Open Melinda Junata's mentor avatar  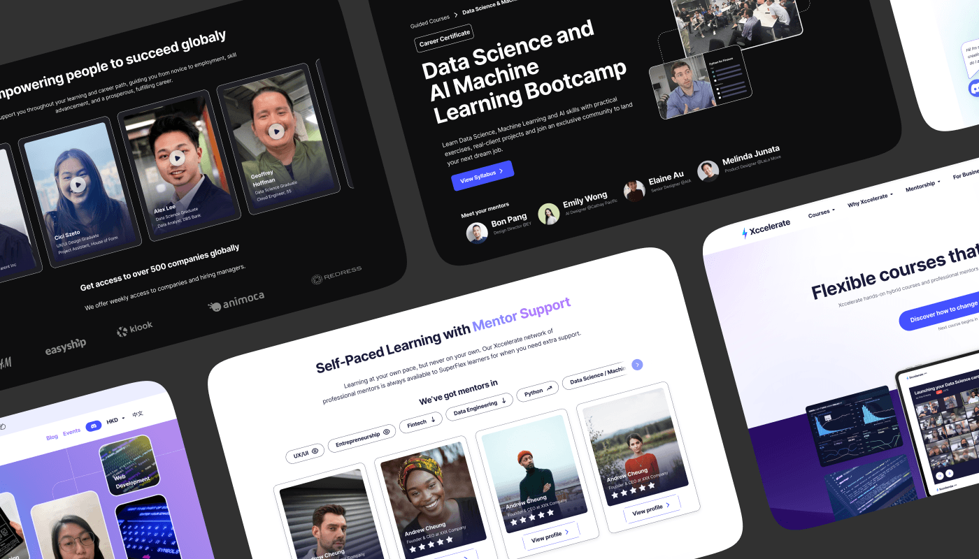click(x=708, y=171)
